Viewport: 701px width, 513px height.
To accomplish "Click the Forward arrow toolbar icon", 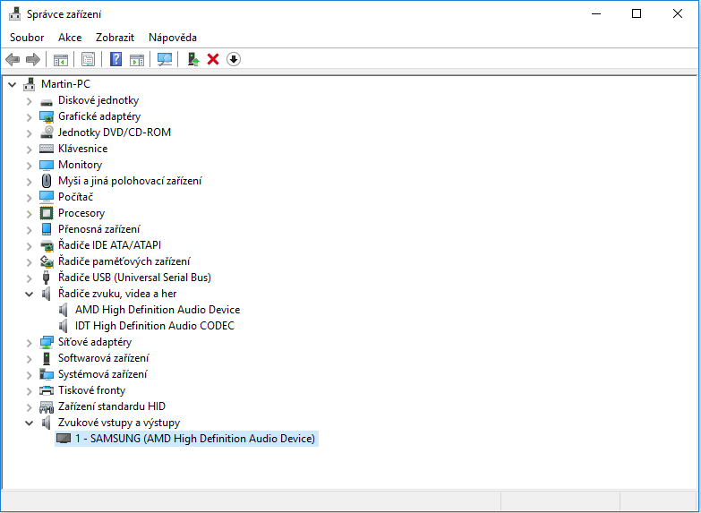I will (33, 59).
